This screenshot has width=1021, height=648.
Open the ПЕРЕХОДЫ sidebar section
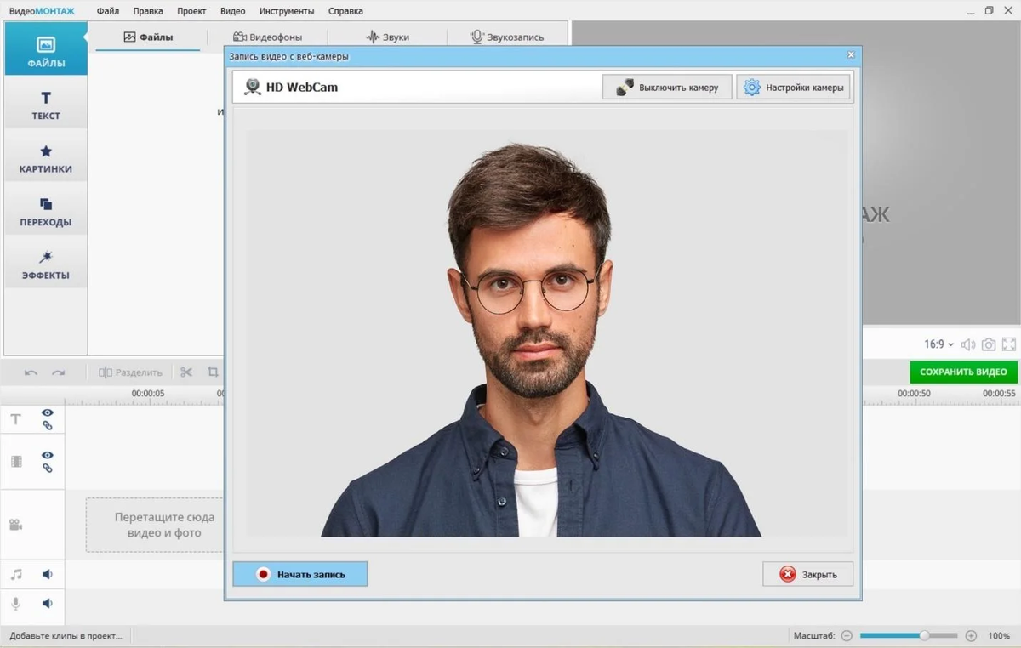click(46, 213)
